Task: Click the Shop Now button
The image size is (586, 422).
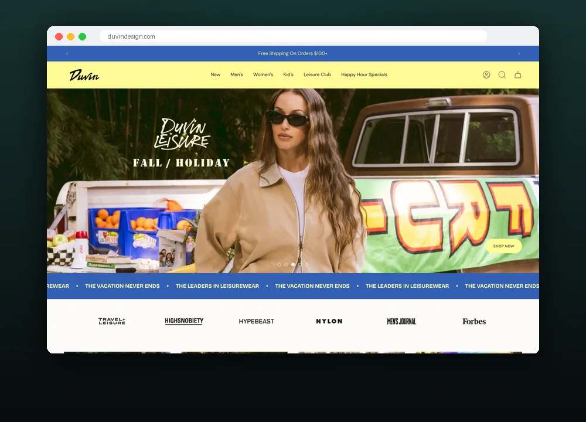Action: [x=503, y=246]
